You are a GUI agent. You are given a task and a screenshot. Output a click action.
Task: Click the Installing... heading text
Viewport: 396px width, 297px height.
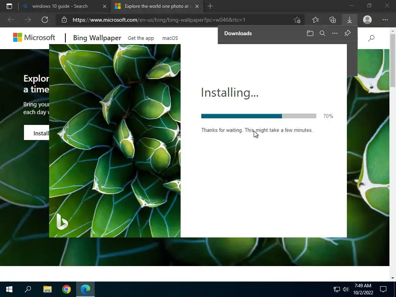(x=230, y=92)
